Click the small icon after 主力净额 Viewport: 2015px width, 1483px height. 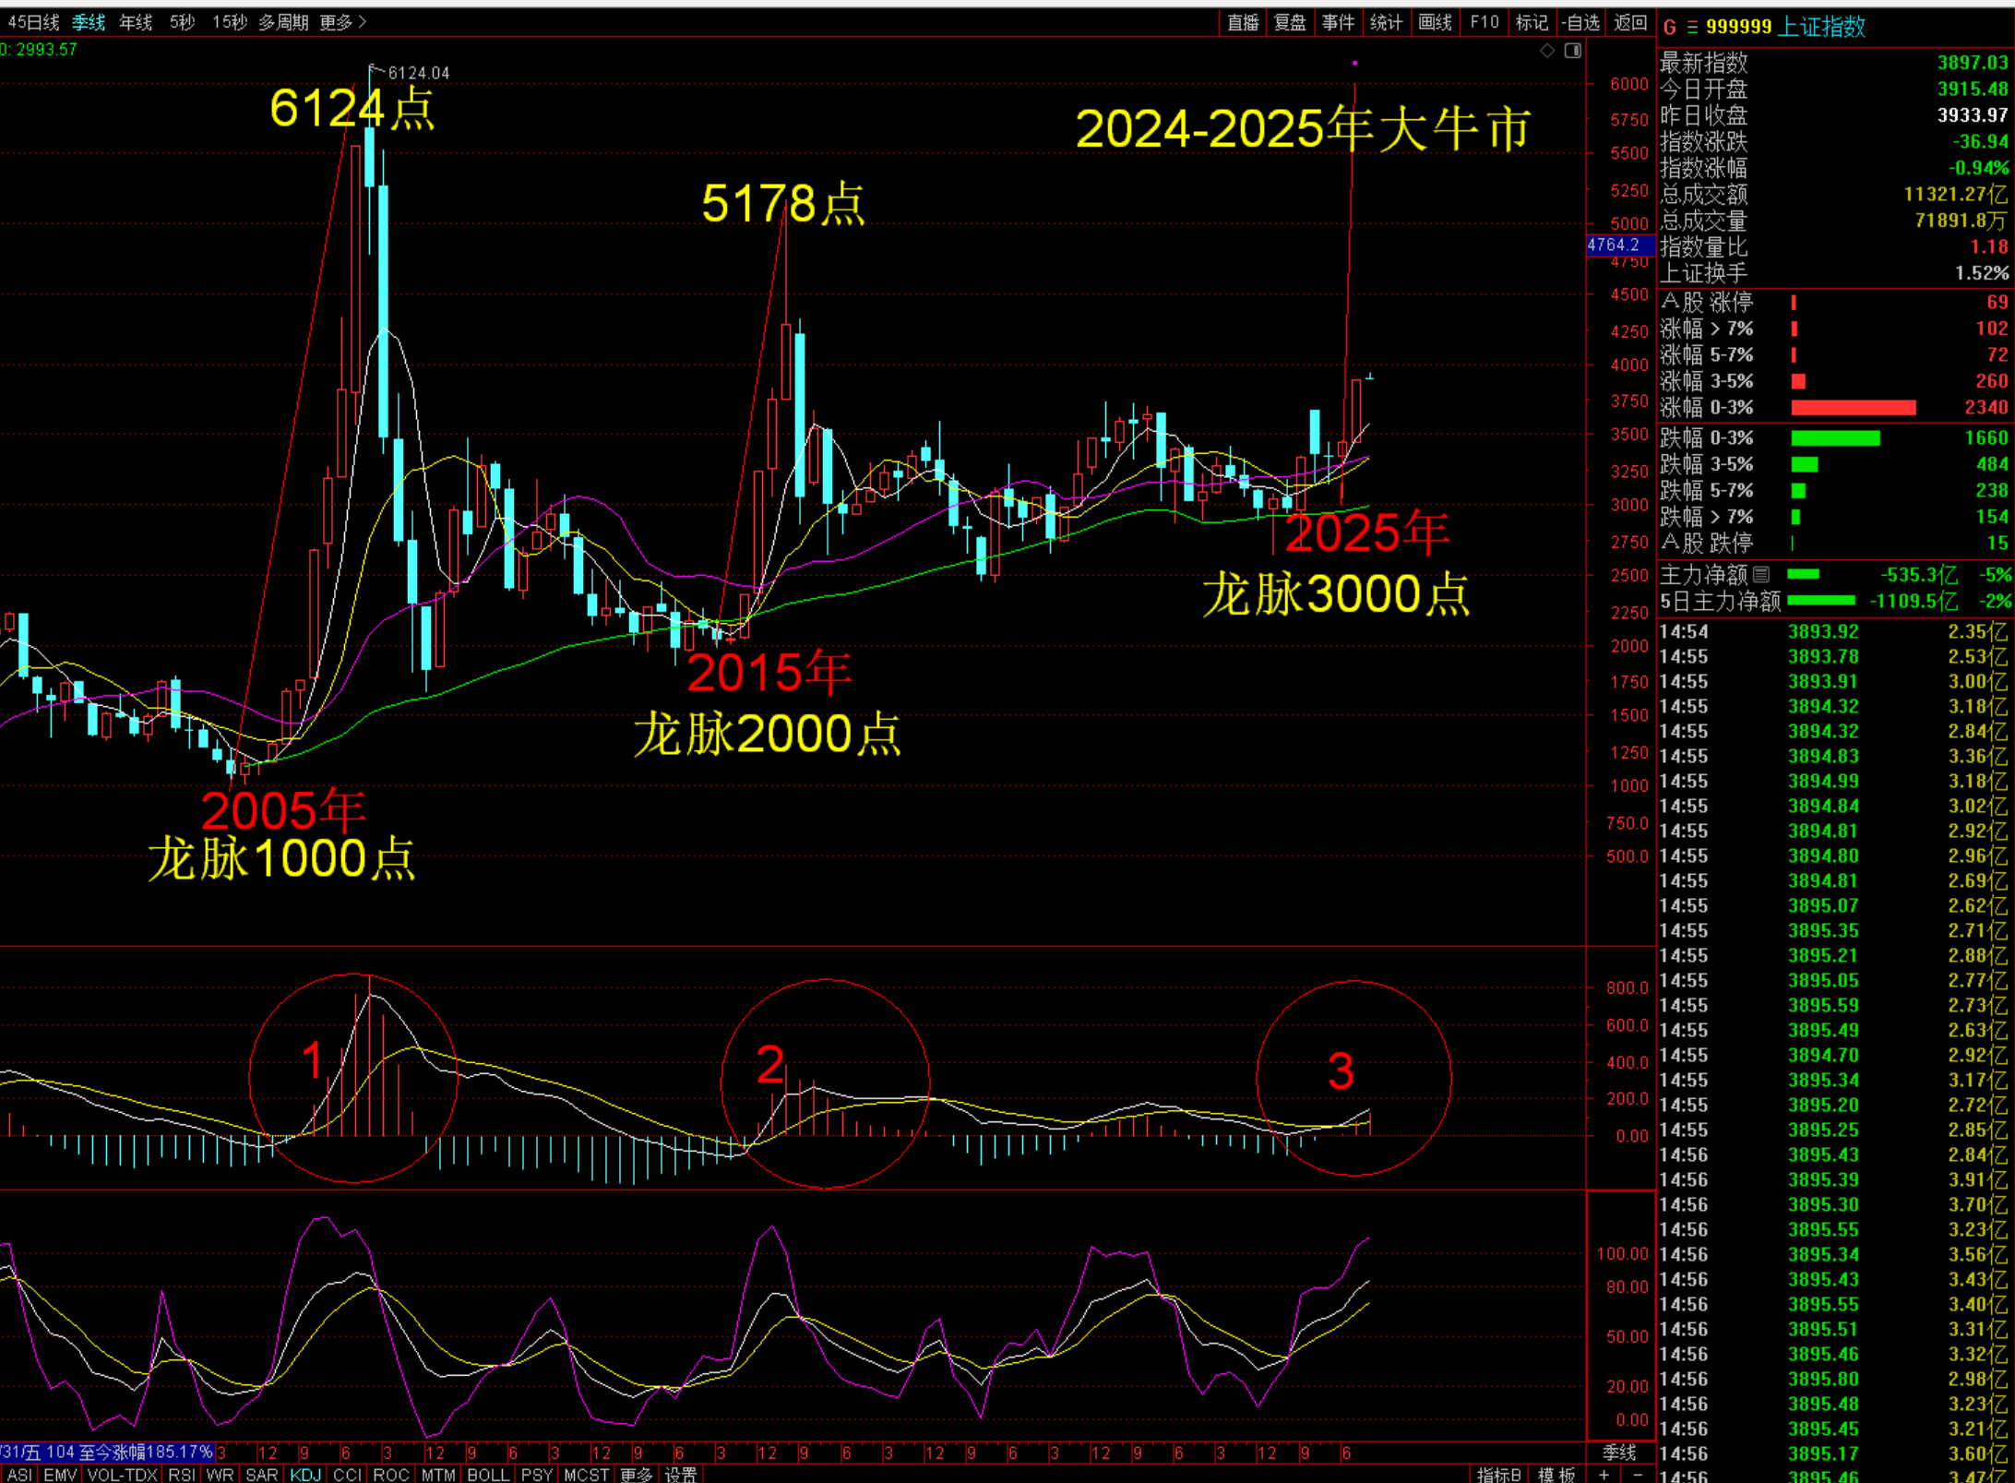1761,575
